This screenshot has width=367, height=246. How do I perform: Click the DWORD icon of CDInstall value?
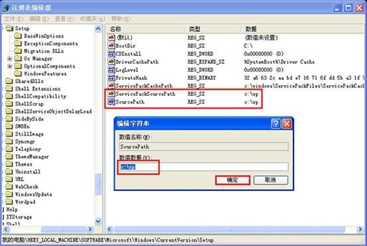[x=111, y=54]
